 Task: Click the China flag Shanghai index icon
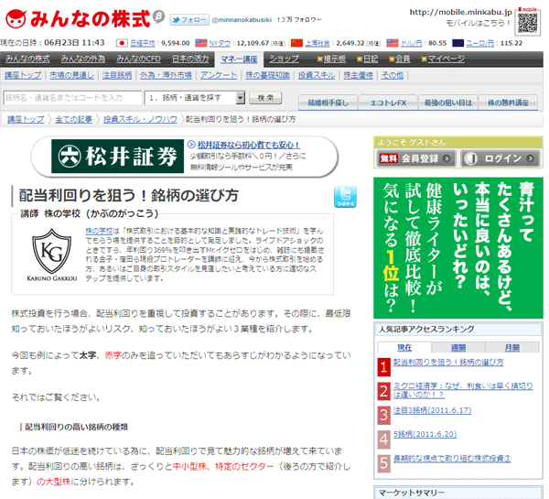click(296, 43)
